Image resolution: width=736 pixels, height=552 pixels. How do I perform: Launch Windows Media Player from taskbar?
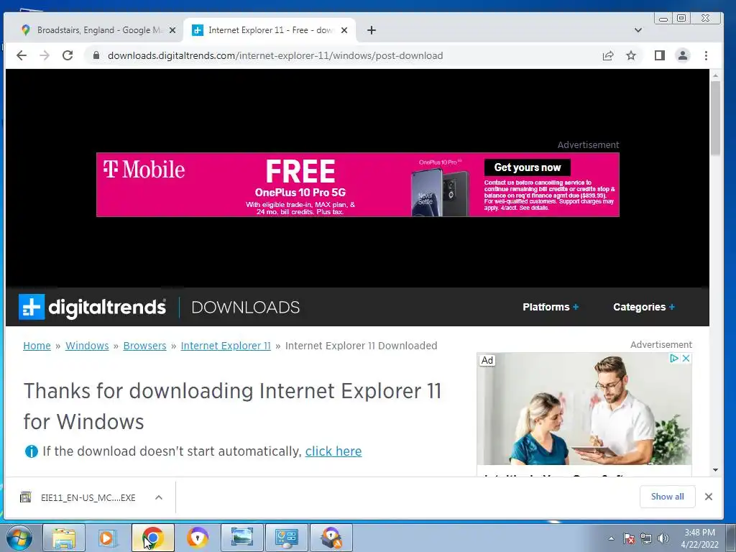(108, 538)
